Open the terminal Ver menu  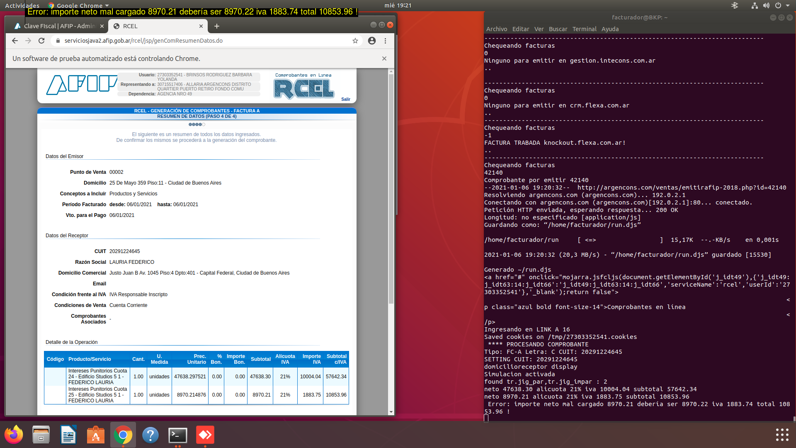[x=539, y=29]
